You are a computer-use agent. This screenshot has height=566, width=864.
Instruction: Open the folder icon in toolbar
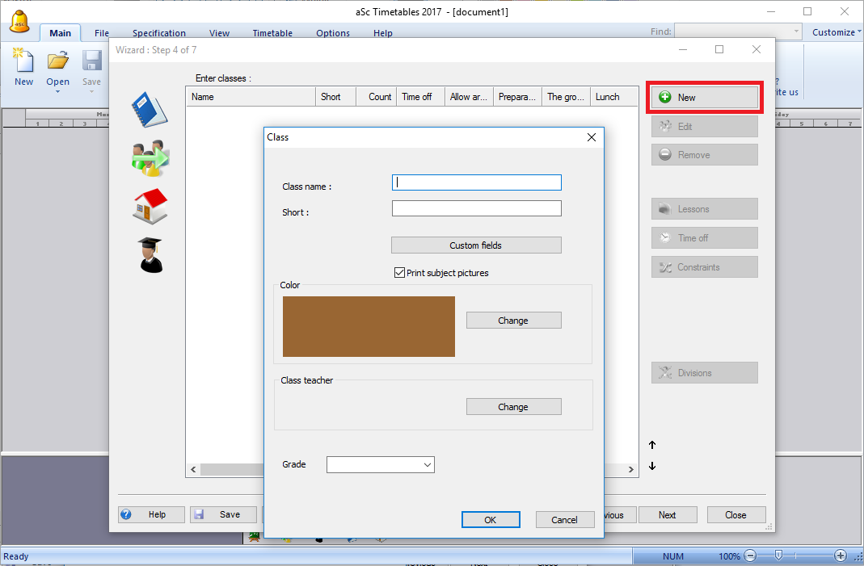coord(57,61)
